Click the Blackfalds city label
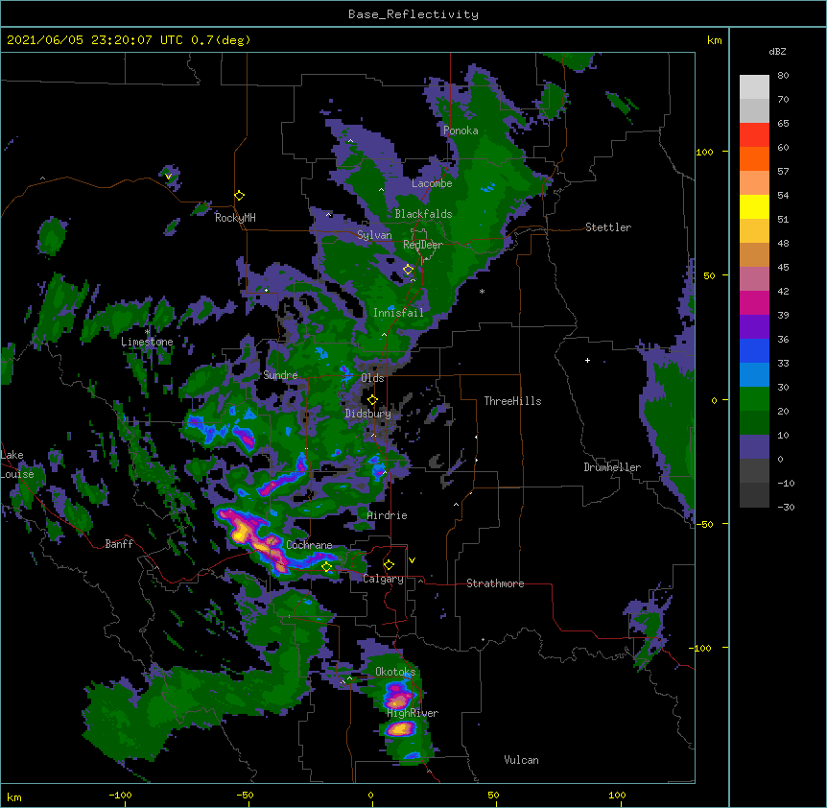Image resolution: width=827 pixels, height=808 pixels. 423,214
